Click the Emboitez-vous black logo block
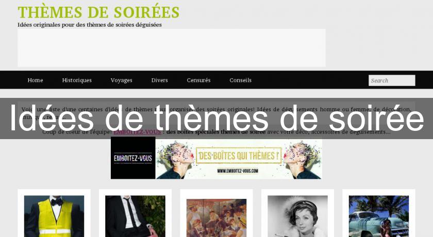The image size is (433, 237). pos(133,158)
